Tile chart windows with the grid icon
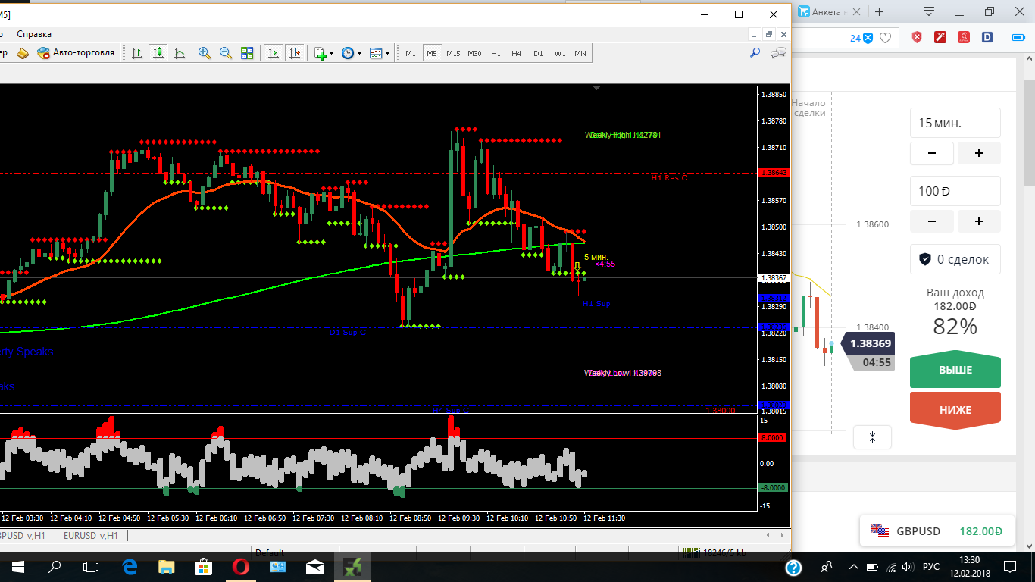This screenshot has width=1035, height=582. tap(247, 53)
